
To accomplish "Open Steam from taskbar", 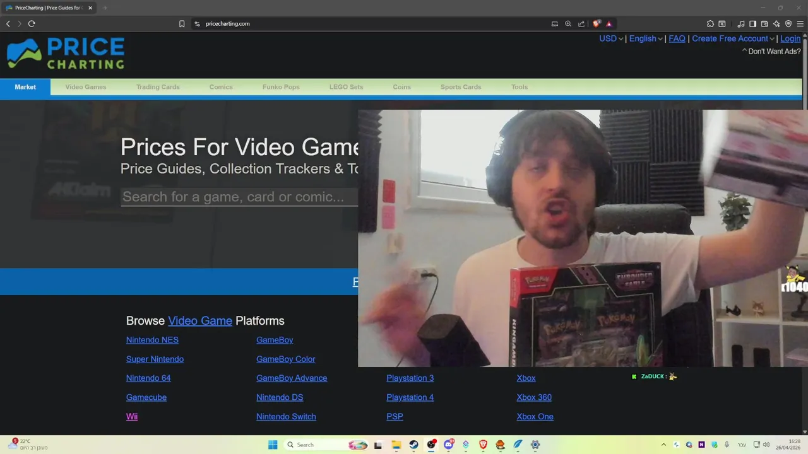I will [x=414, y=445].
